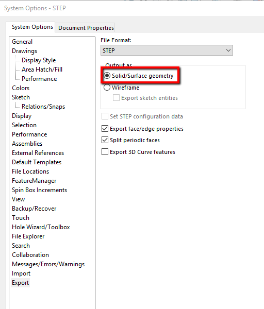Select Touch options category
Screen dimensions: 264x309
click(21, 218)
